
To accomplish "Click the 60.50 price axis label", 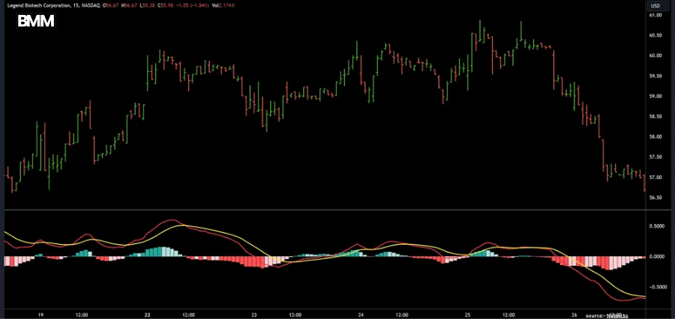I will (655, 36).
